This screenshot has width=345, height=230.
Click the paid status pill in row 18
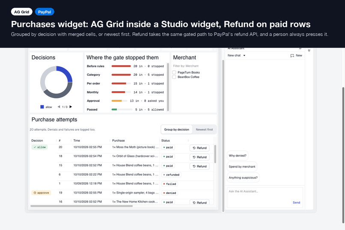pyautogui.click(x=168, y=157)
